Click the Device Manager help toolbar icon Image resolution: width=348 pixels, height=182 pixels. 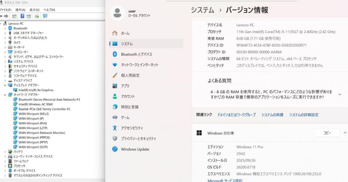coord(22,16)
